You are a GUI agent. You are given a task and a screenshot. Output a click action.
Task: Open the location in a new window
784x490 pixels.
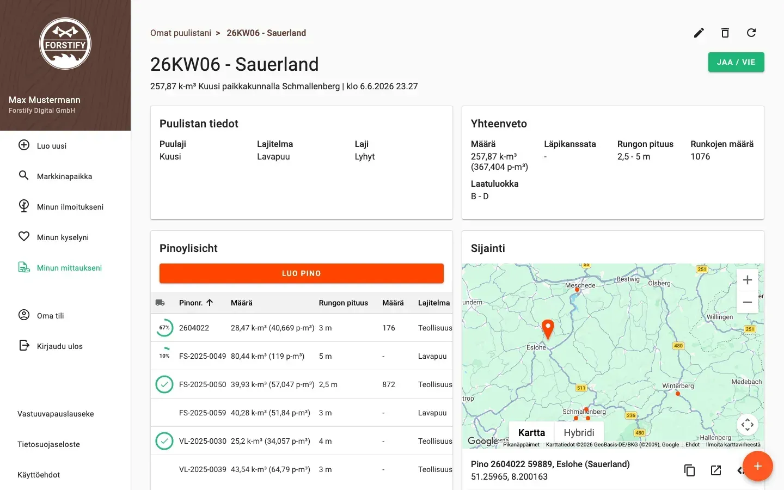(716, 470)
